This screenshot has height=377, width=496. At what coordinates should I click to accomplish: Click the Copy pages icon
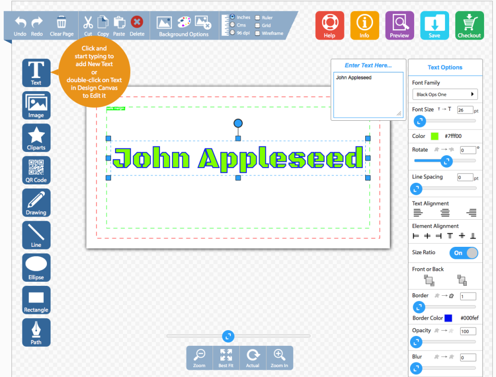click(103, 22)
